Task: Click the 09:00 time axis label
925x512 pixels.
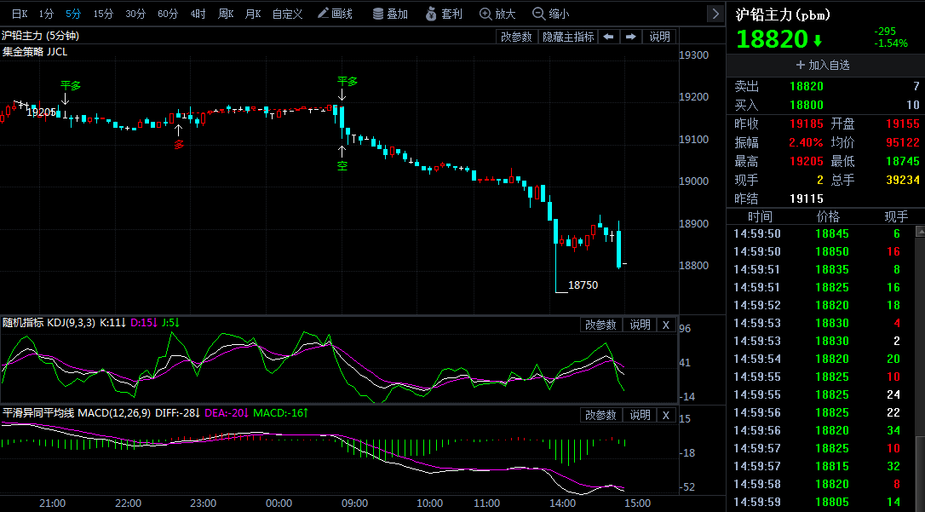Action: tap(354, 503)
